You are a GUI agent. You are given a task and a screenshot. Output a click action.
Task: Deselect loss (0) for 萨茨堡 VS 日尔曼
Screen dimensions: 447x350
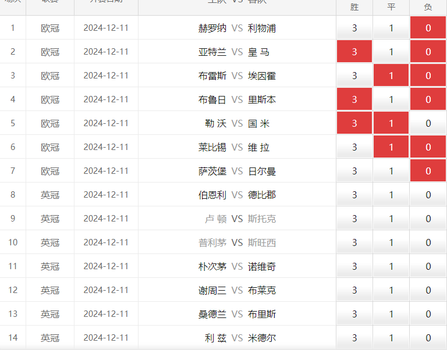(x=428, y=170)
